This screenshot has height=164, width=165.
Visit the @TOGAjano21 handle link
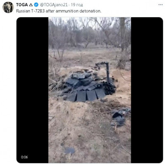[54, 5]
